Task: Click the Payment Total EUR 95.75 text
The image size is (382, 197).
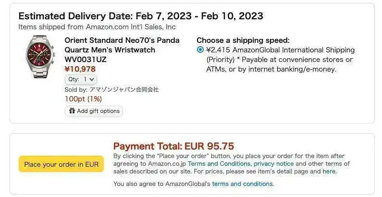Action: point(173,146)
